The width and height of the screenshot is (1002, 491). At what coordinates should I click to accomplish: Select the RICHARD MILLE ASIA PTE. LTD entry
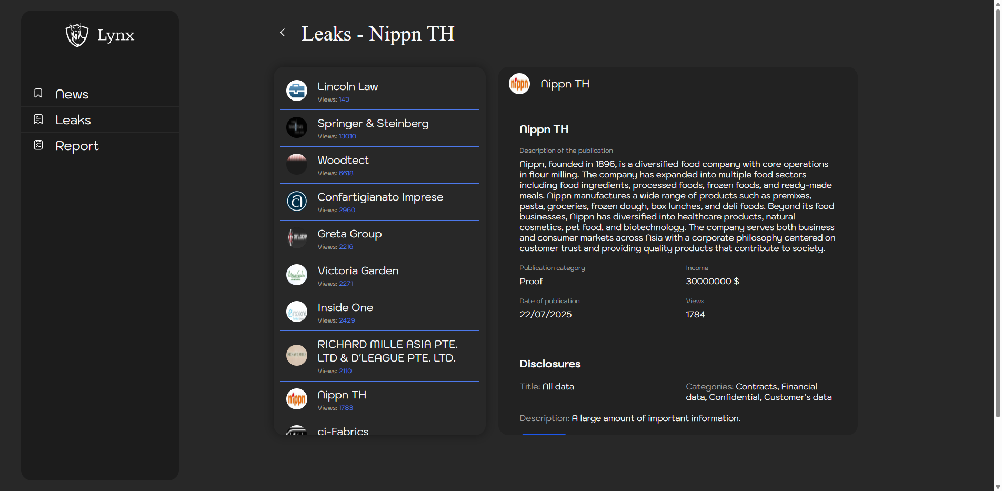(387, 351)
